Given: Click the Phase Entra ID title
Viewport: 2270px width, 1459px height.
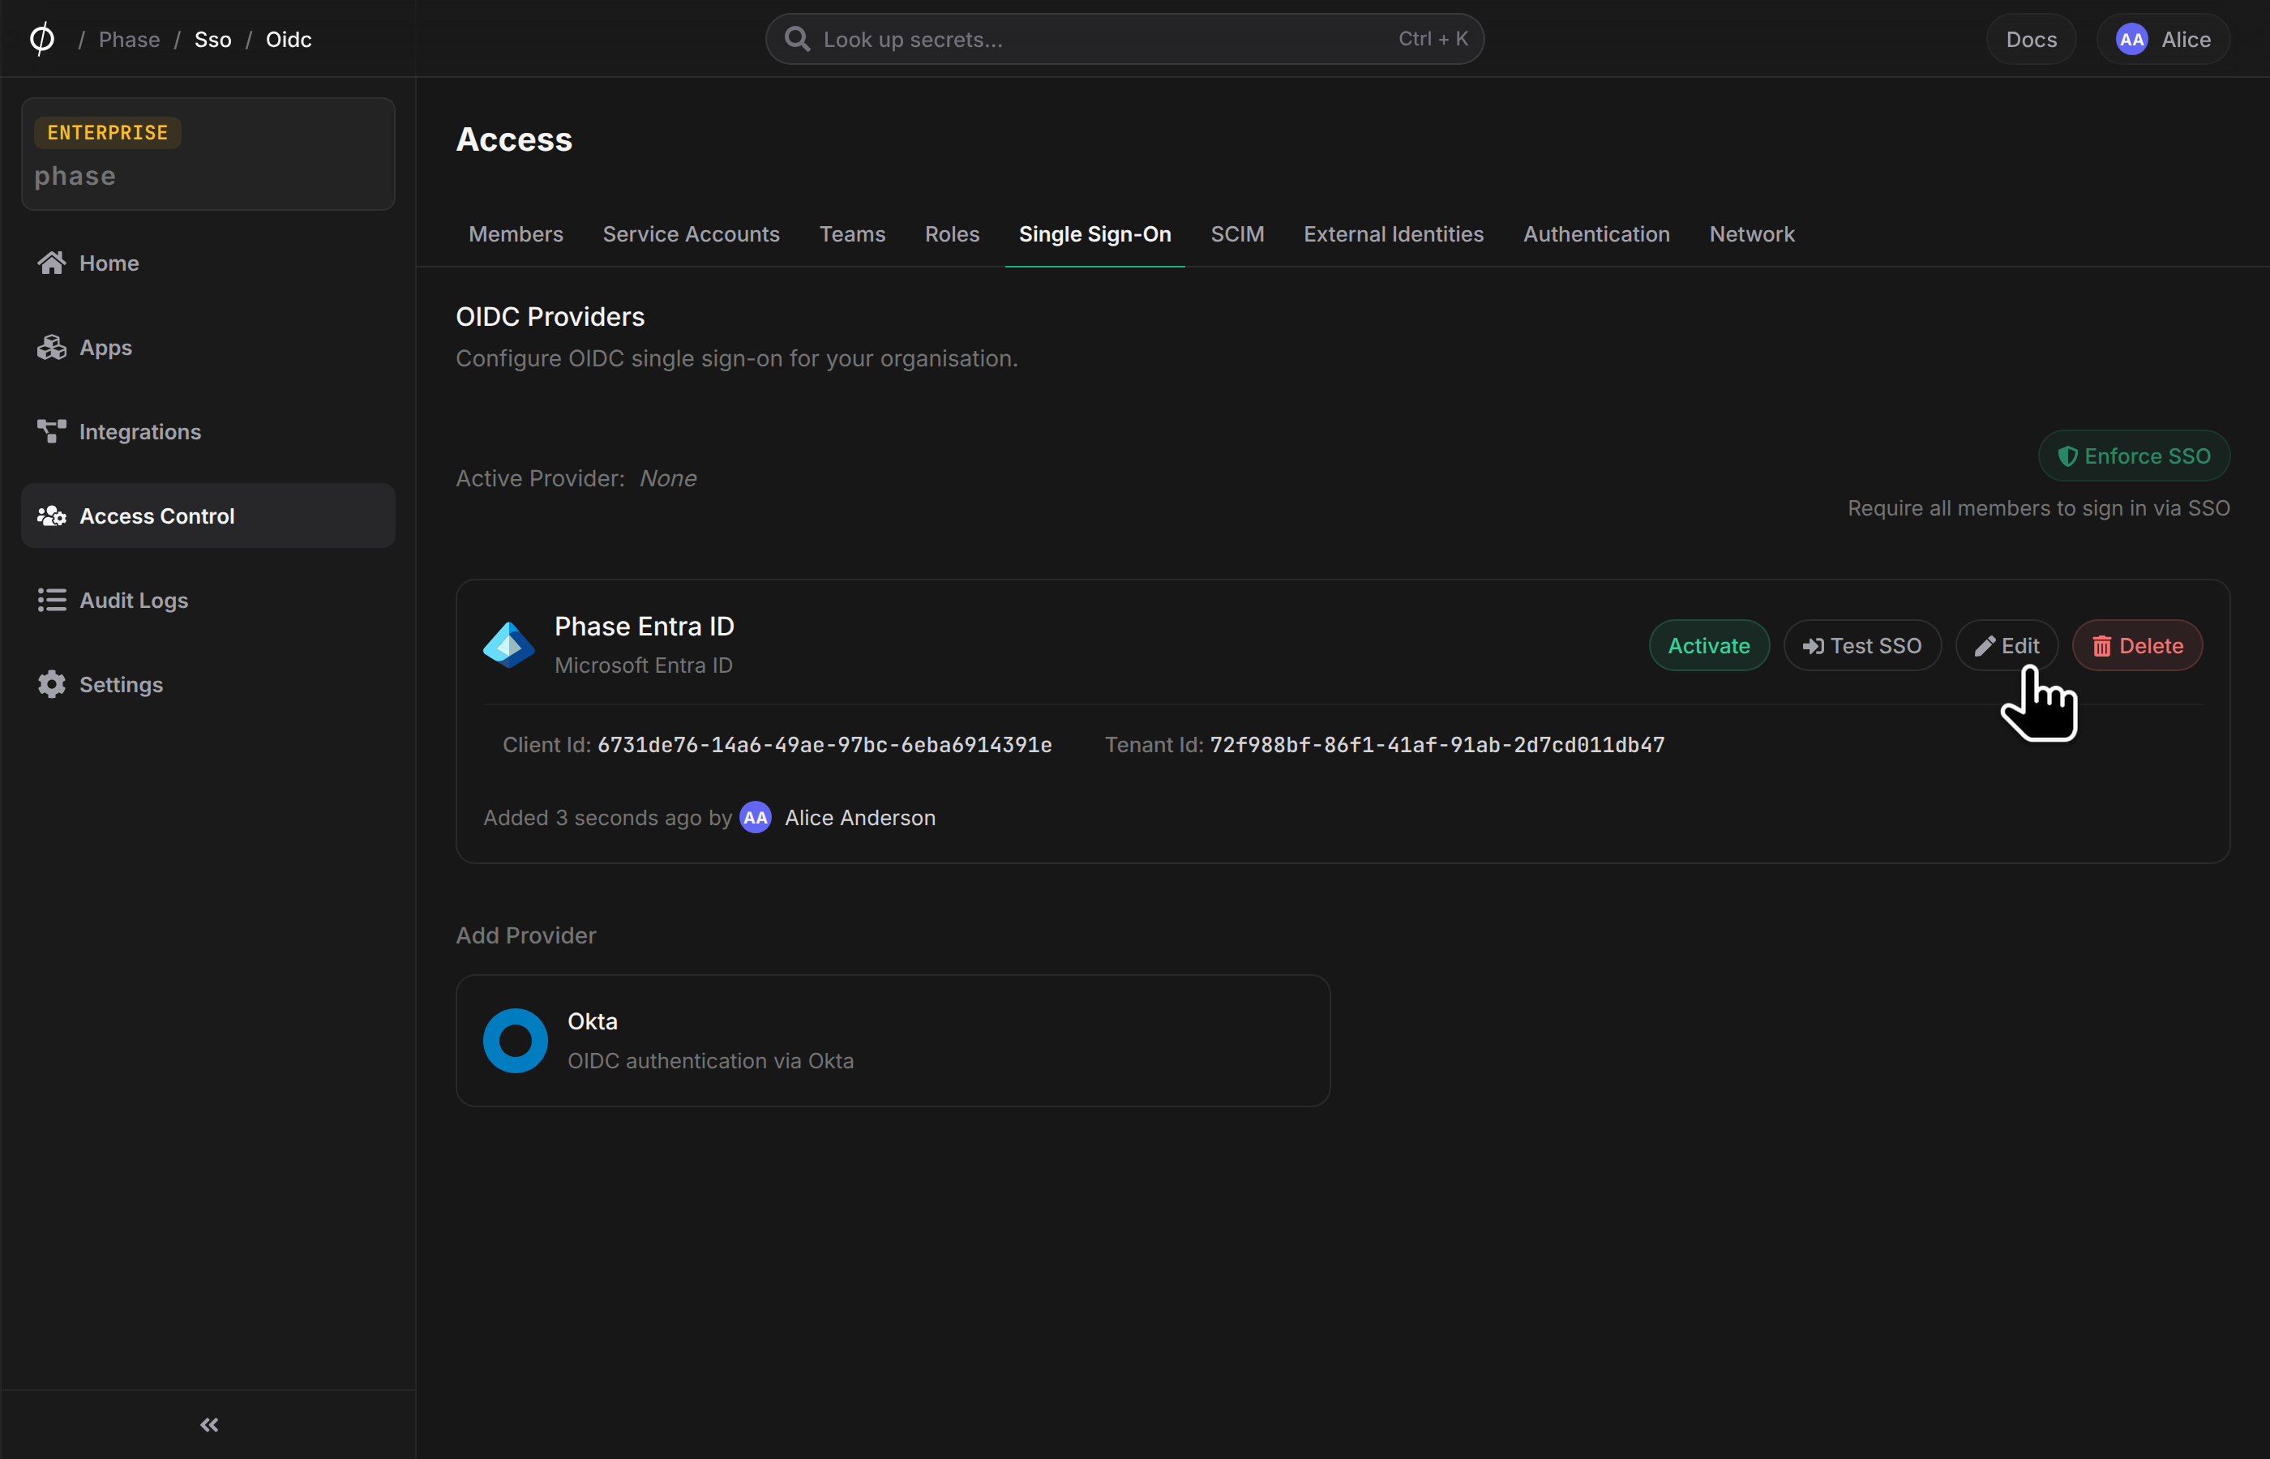Looking at the screenshot, I should click(643, 625).
